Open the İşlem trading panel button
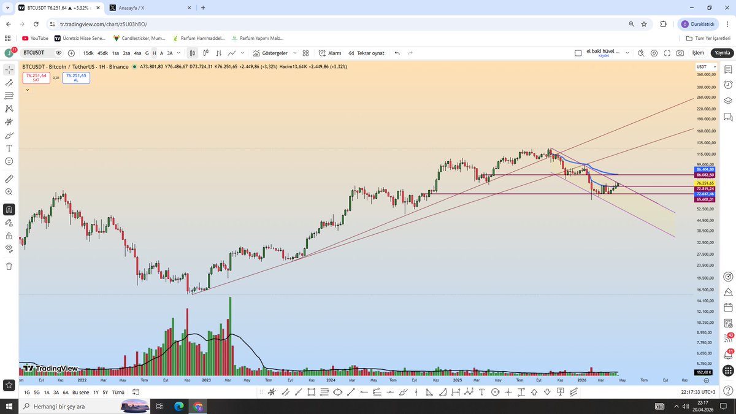 click(x=698, y=53)
